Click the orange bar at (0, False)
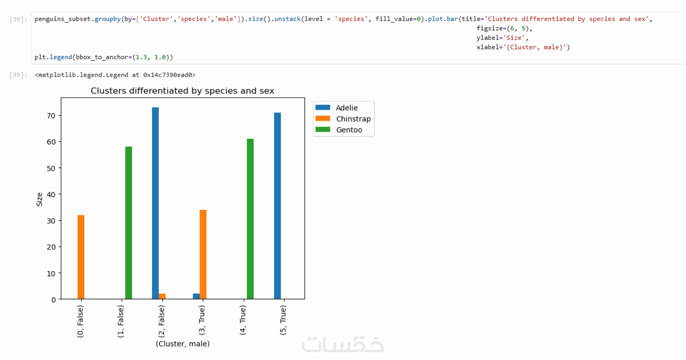The image size is (686, 360). click(81, 257)
